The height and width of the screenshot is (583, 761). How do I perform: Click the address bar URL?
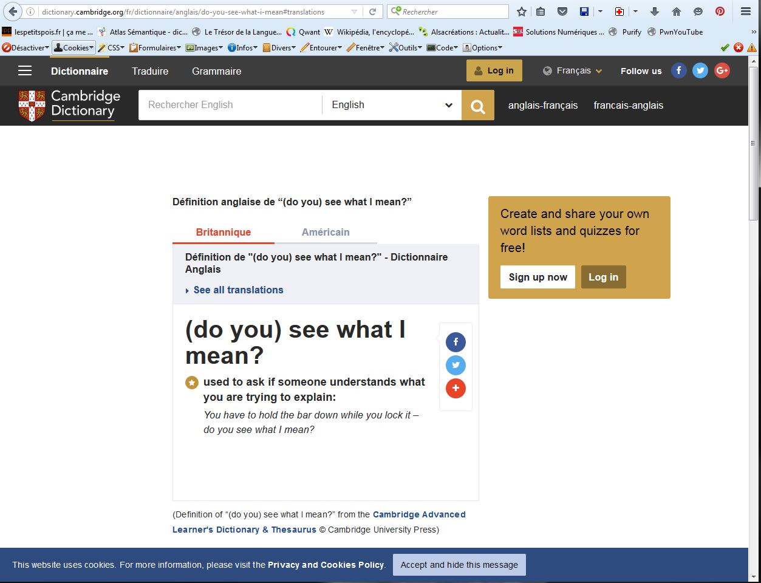183,12
